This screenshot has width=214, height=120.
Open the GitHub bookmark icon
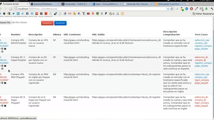click(x=4, y=14)
